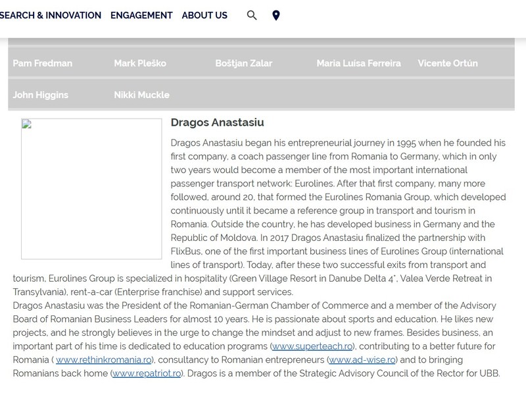This screenshot has height=395, width=526.
Task: Click the map location pin icon
Action: [x=275, y=15]
